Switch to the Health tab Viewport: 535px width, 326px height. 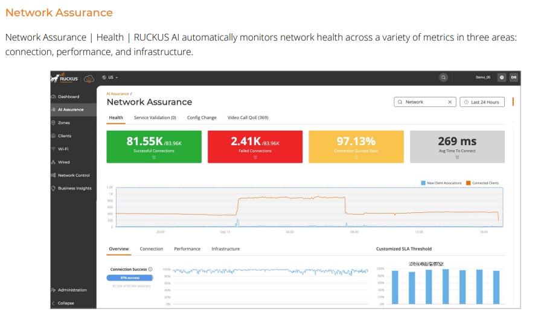pos(116,118)
